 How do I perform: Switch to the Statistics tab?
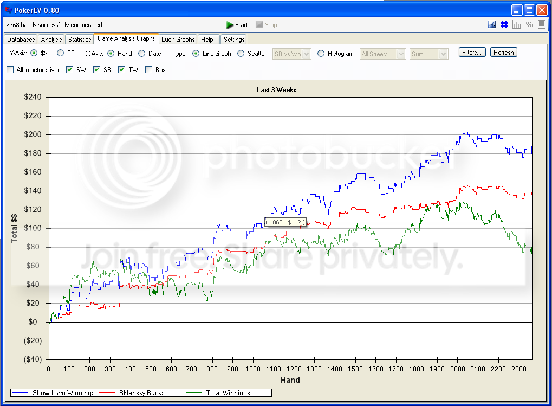point(80,40)
